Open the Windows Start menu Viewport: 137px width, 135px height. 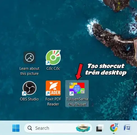16,128
